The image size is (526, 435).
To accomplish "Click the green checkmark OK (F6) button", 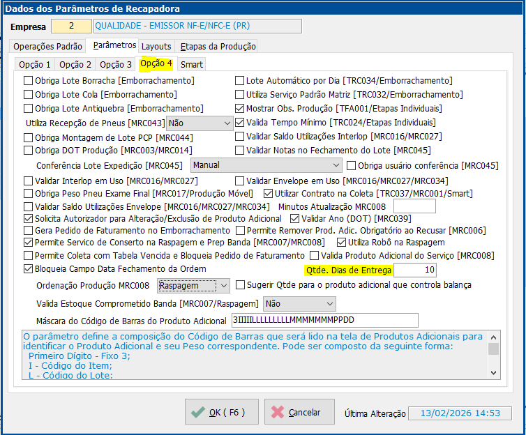I will tap(221, 412).
